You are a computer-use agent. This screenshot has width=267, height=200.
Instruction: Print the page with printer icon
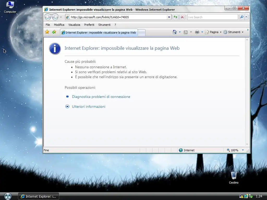coord(197,32)
